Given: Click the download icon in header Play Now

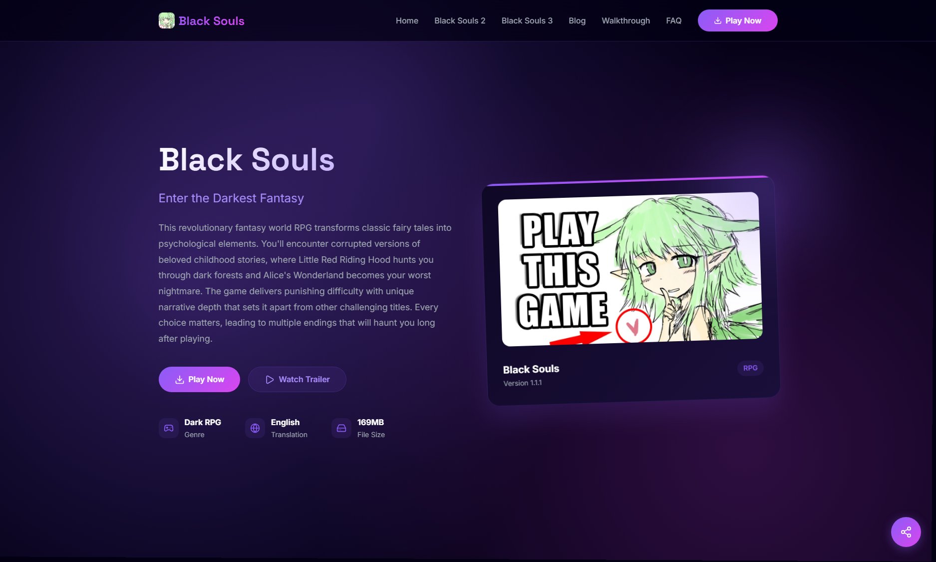Looking at the screenshot, I should [718, 20].
